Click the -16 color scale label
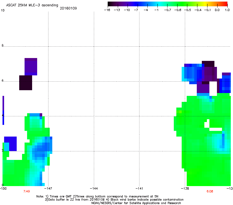The width and height of the screenshot is (233, 205). point(107,10)
